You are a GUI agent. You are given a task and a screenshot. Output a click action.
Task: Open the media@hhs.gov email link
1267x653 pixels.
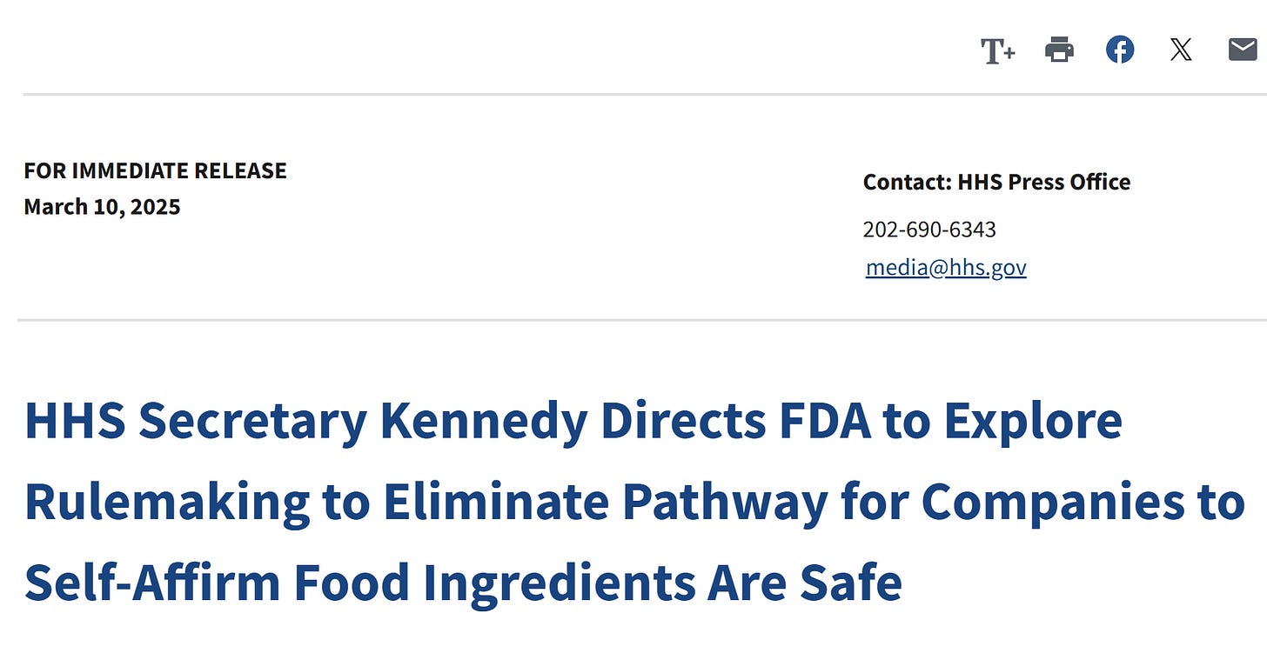[946, 268]
